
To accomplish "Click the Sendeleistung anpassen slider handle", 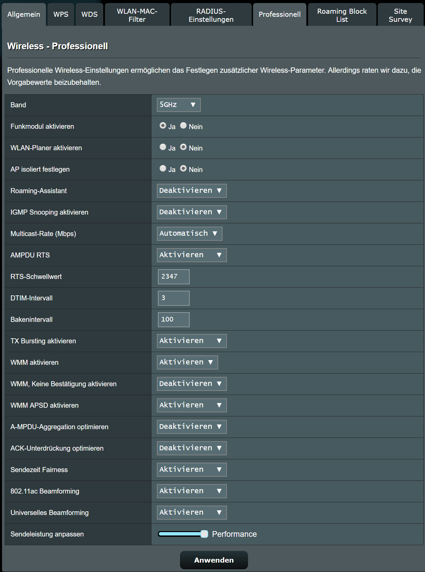I will pos(204,534).
